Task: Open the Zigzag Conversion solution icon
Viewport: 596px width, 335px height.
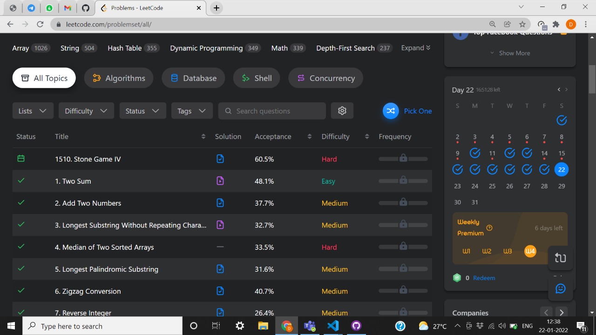Action: [x=220, y=291]
